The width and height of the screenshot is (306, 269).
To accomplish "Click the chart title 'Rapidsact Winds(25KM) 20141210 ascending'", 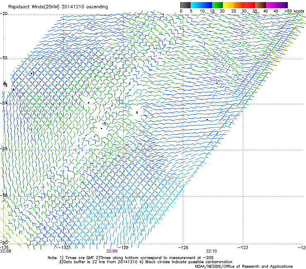I will coord(58,7).
